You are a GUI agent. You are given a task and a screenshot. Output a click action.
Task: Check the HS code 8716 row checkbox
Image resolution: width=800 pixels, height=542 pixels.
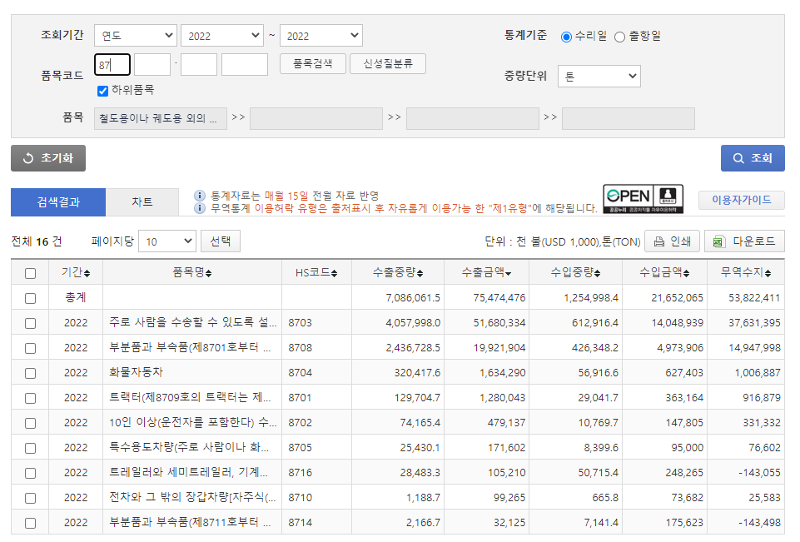point(30,473)
